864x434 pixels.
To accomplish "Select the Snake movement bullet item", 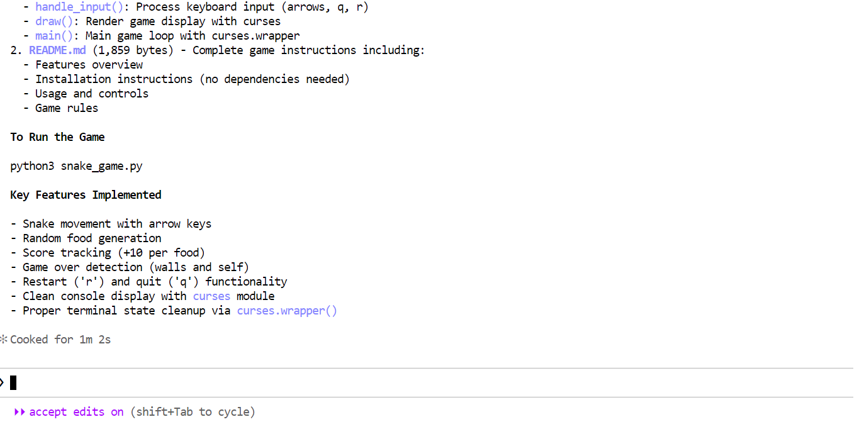I will tap(116, 223).
